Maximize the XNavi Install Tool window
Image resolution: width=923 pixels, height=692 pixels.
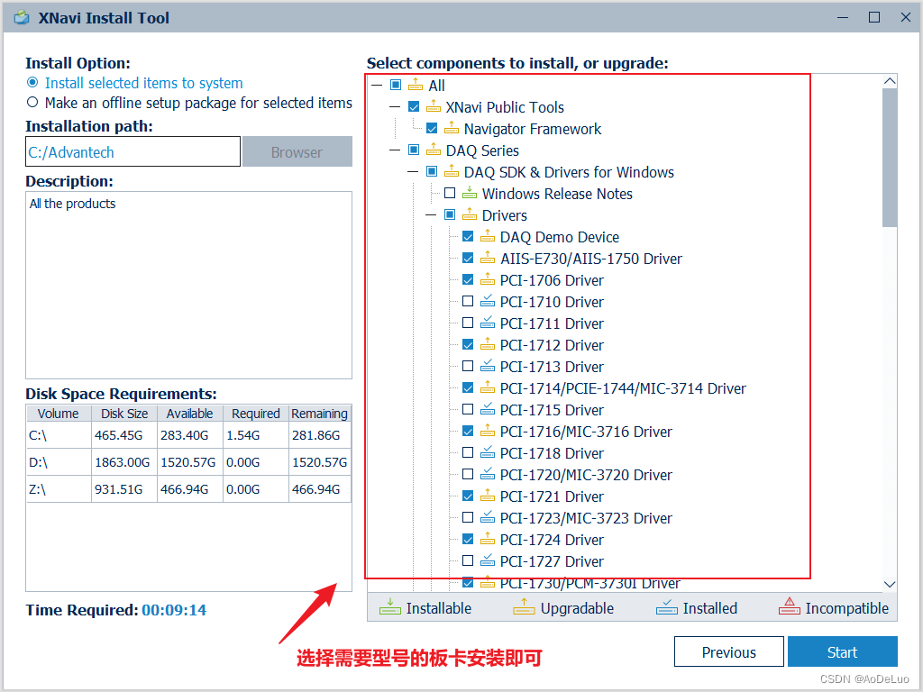[x=874, y=17]
